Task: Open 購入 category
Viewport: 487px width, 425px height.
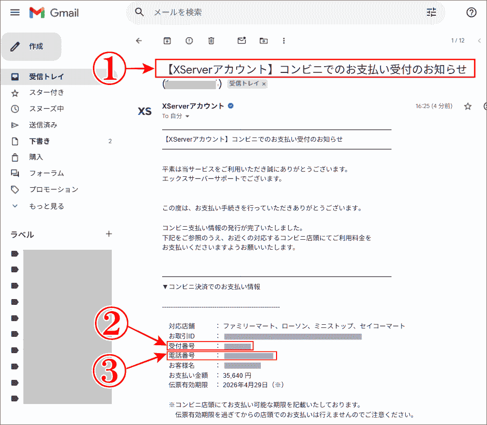Action: 36,157
